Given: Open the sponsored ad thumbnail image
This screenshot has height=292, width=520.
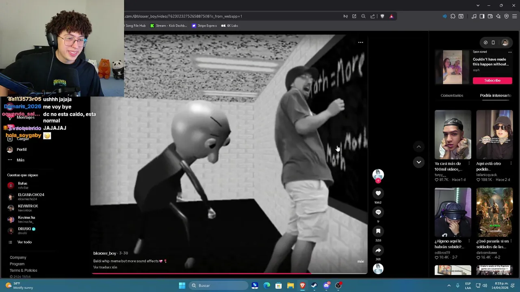Looking at the screenshot, I should (x=453, y=67).
